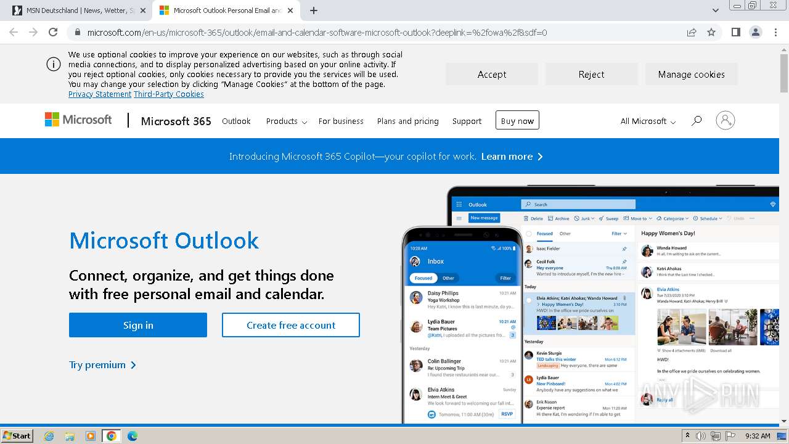The height and width of the screenshot is (444, 789).
Task: Click Learn more about Copilot
Action: click(x=512, y=157)
